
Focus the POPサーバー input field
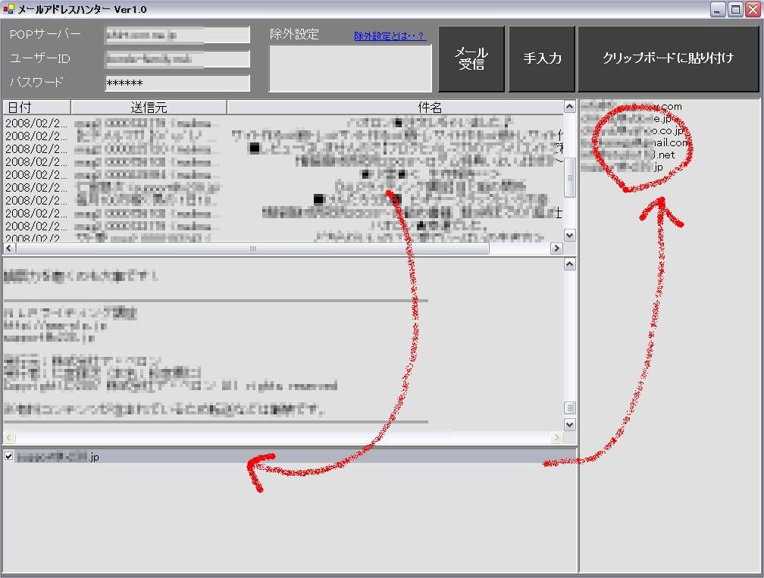point(177,35)
